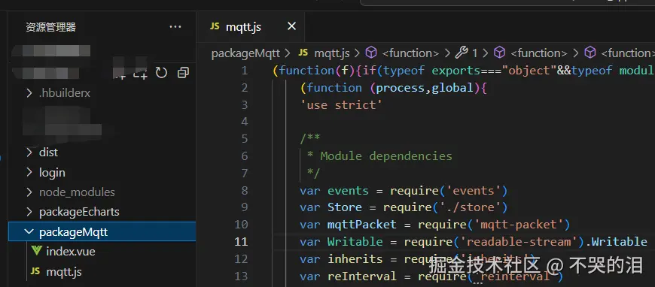Click the JS icon on mqtt.js tab

[215, 26]
